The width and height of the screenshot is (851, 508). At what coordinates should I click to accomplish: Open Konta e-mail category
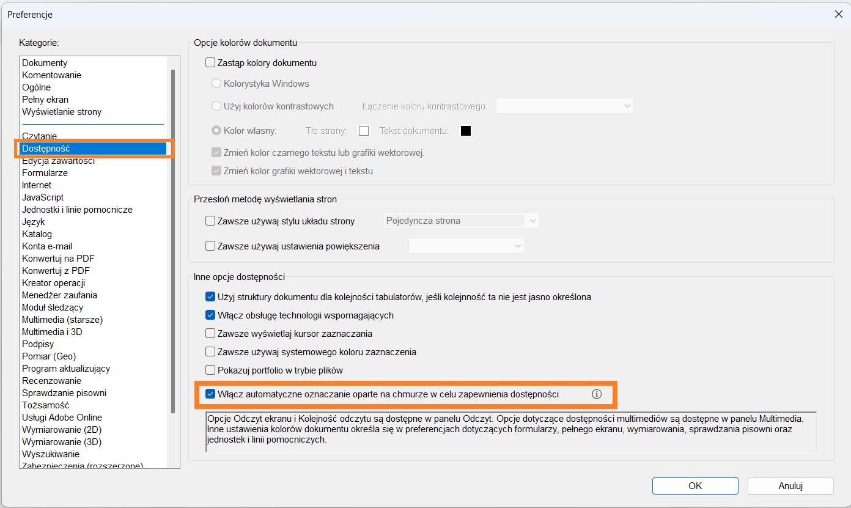[x=47, y=246]
